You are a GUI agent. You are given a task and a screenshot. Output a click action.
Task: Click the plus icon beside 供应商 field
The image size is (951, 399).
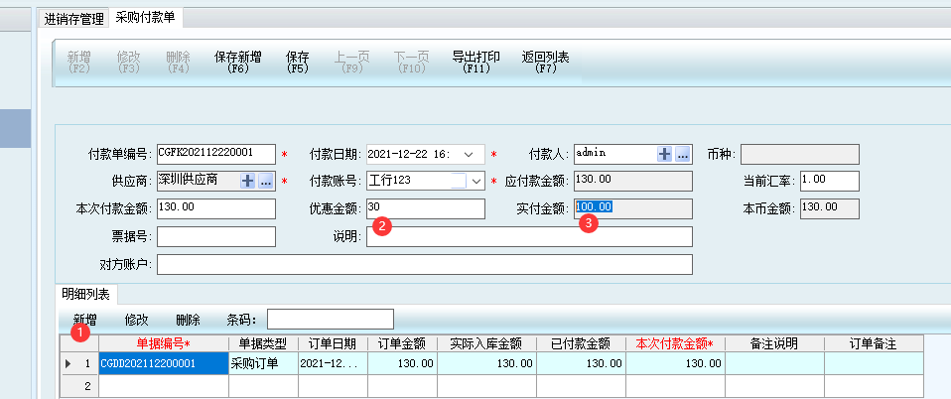pyautogui.click(x=248, y=182)
